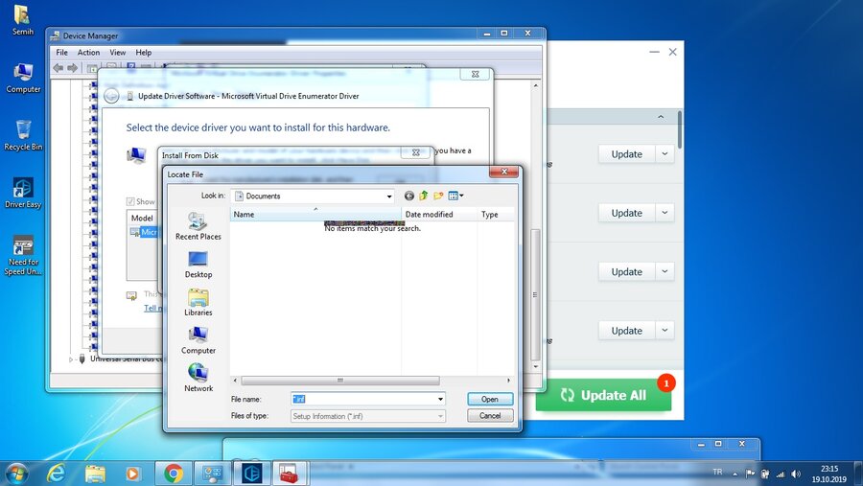Screen dimensions: 863x486
Task: Select the Driver Easy desktop shortcut
Action: click(x=23, y=193)
